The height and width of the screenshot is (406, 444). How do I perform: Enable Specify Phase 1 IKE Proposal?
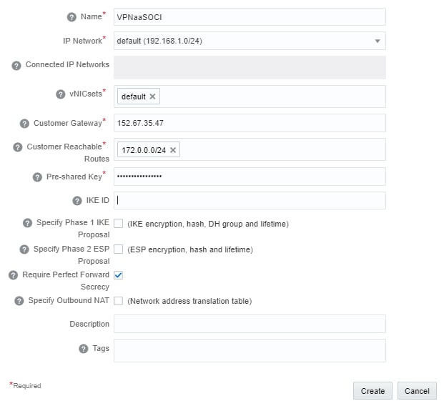[119, 224]
